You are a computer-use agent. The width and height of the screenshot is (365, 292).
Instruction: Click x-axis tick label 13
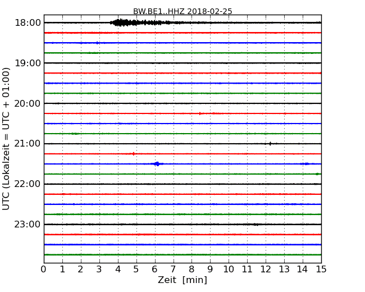[284, 270]
